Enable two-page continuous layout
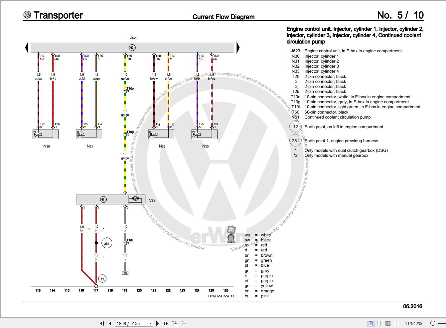The width and height of the screenshot is (446, 328). pos(396,323)
